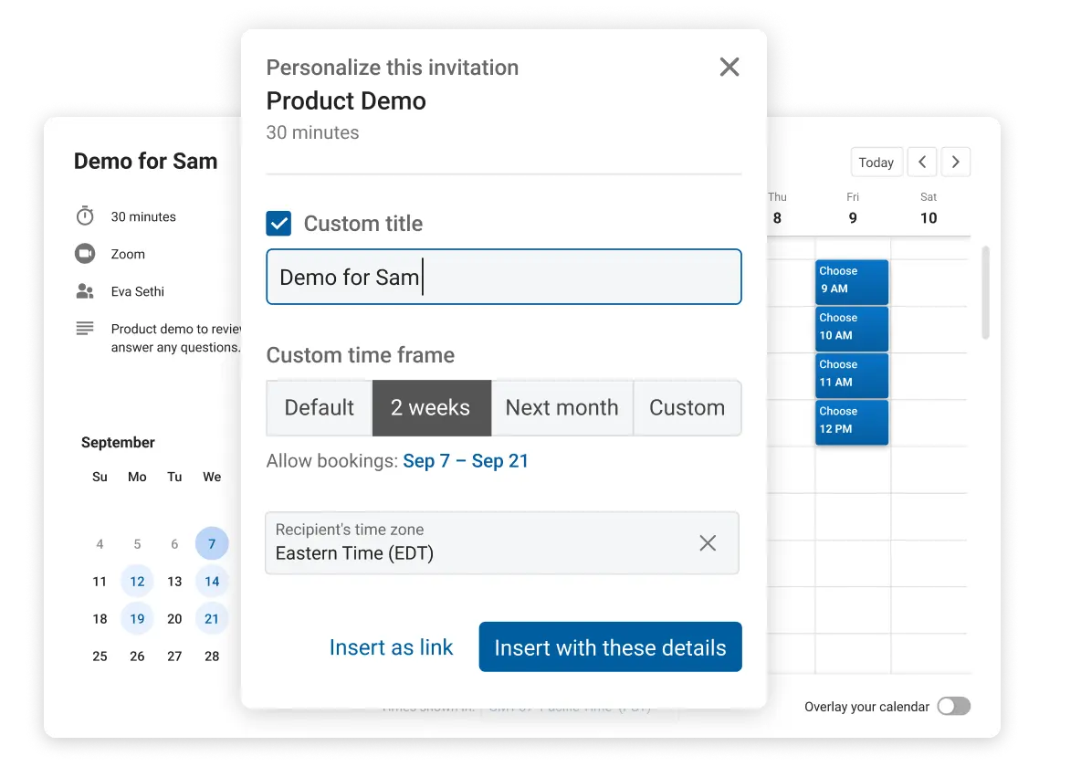This screenshot has width=1081, height=767.
Task: Click the description lines icon
Action: click(85, 329)
